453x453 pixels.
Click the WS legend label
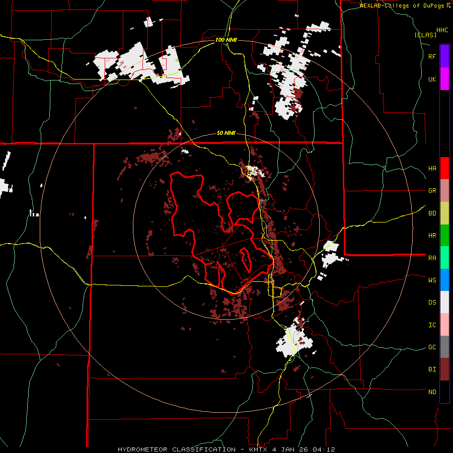(x=432, y=280)
